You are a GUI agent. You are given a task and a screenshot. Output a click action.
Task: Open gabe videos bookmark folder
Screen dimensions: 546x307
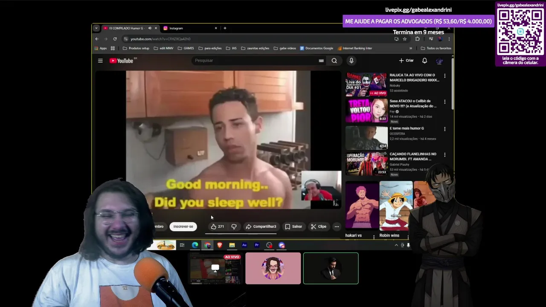[285, 48]
